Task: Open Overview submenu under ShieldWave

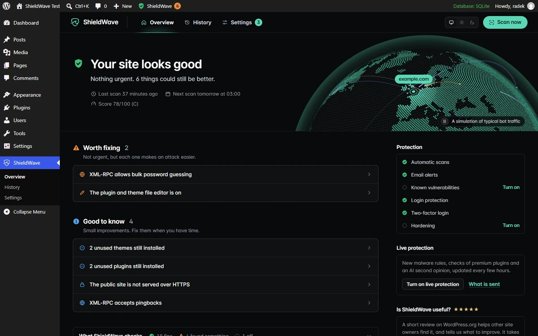Action: [15, 177]
